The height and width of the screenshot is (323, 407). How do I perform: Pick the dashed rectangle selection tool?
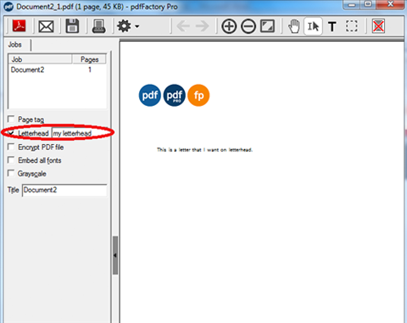pos(352,26)
